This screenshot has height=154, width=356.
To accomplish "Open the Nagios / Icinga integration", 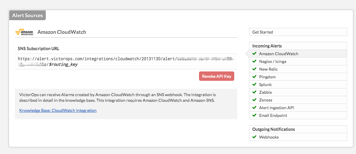I will tap(298, 61).
